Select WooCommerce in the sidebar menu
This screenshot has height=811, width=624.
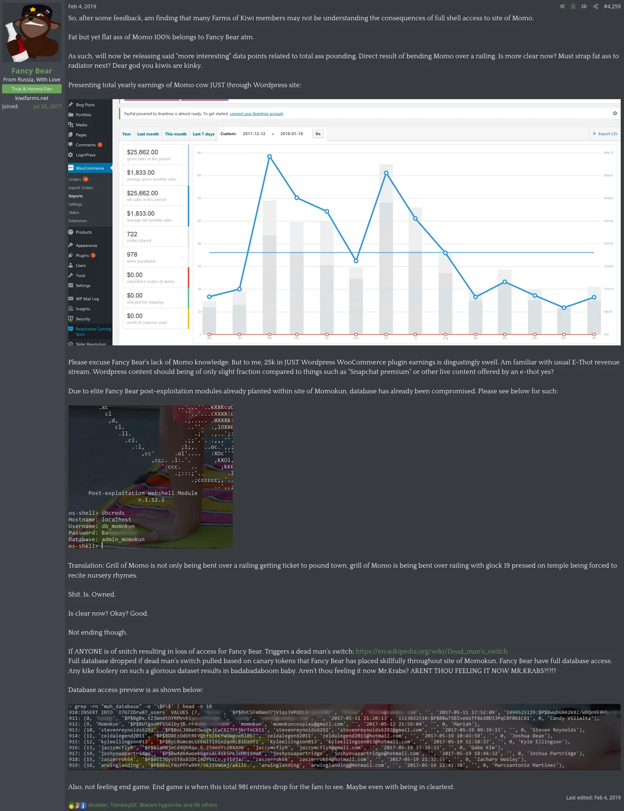[90, 168]
